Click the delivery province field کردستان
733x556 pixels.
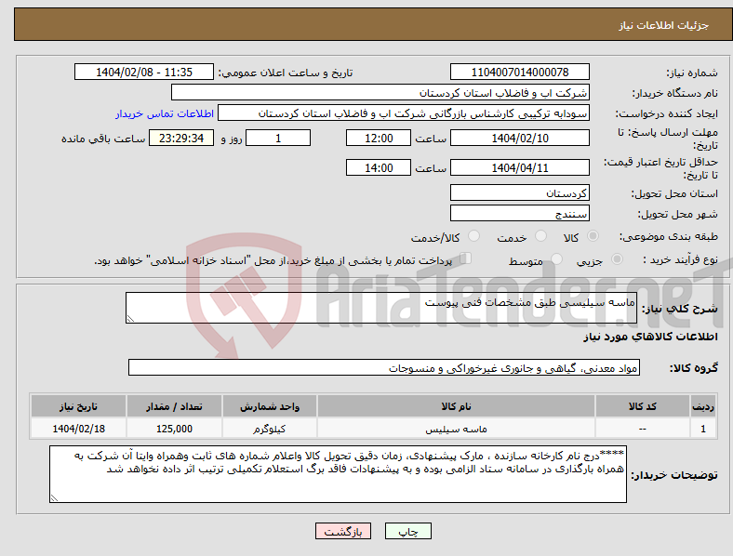pyautogui.click(x=520, y=192)
